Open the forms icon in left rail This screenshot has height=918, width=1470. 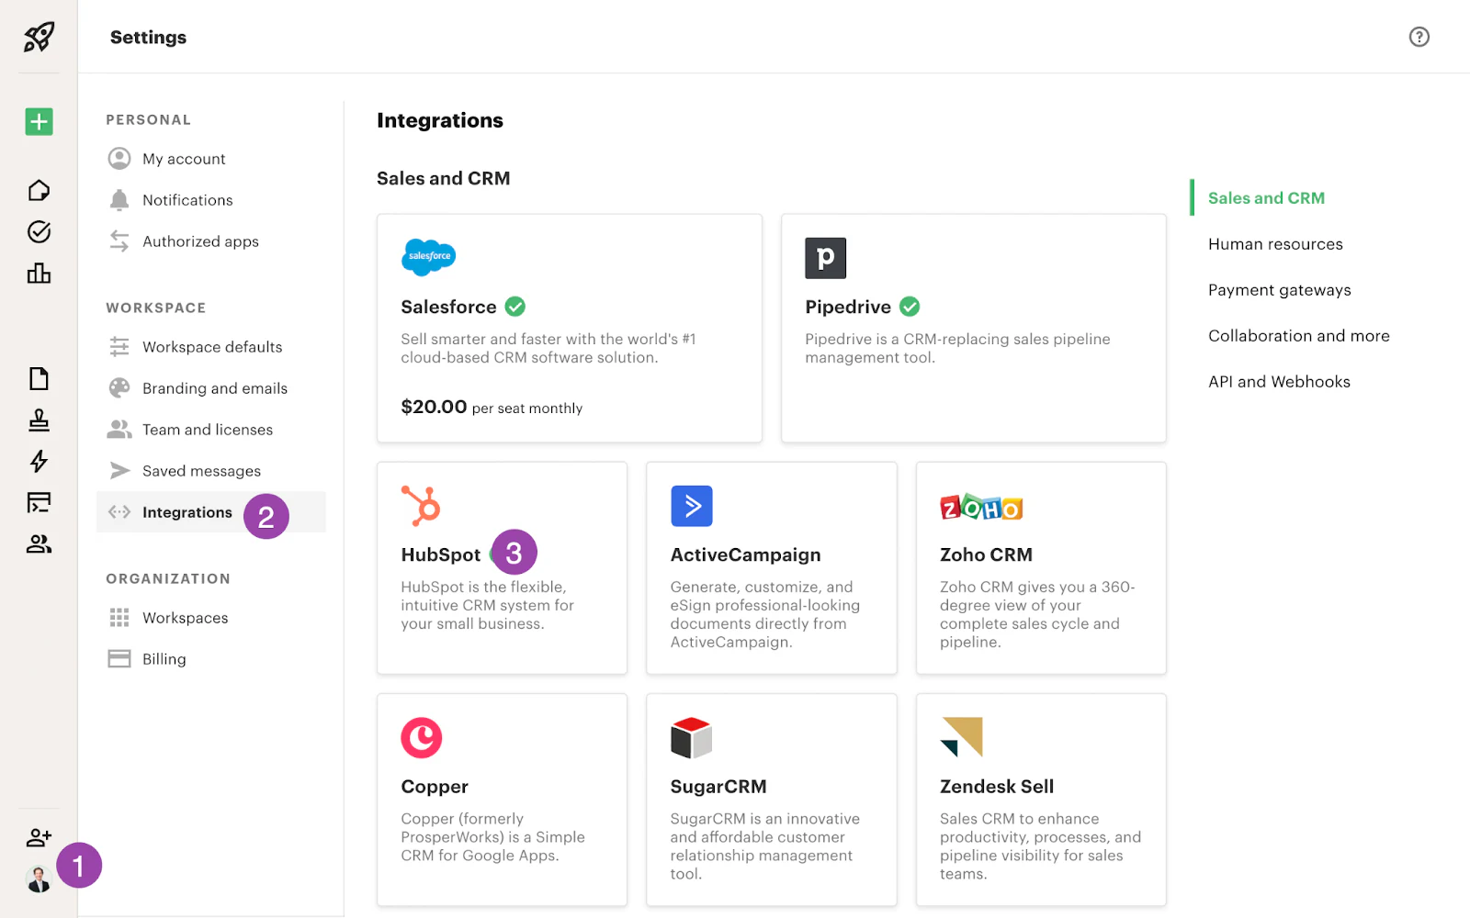click(39, 502)
